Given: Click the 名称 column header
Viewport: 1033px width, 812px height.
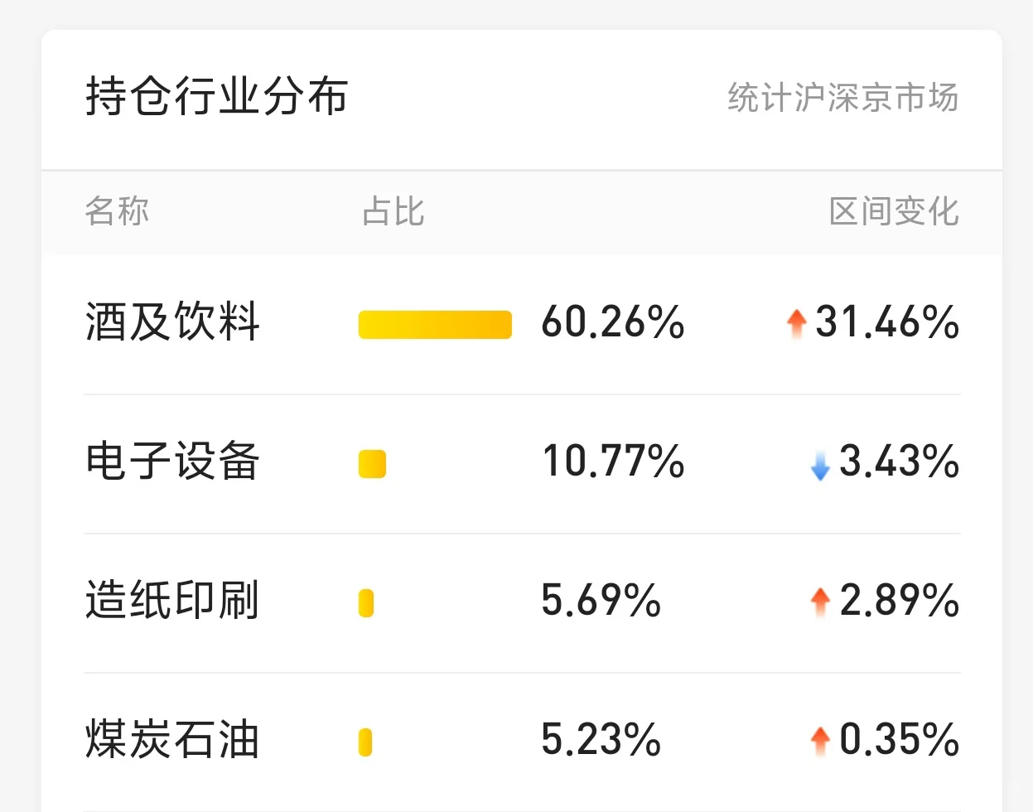Looking at the screenshot, I should pos(117,211).
